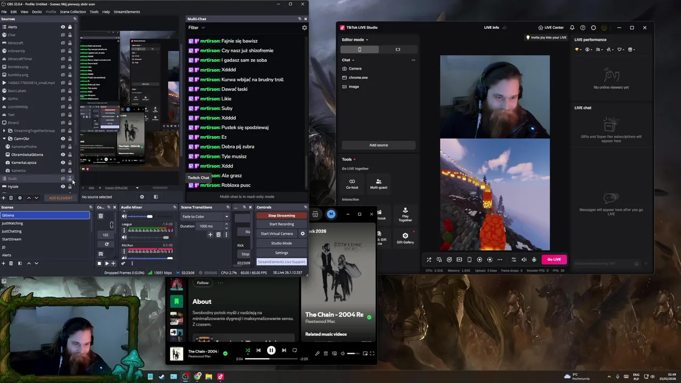Image resolution: width=681 pixels, height=383 pixels.
Task: Open the Multi-Chat Filter dropdown
Action: [x=196, y=28]
